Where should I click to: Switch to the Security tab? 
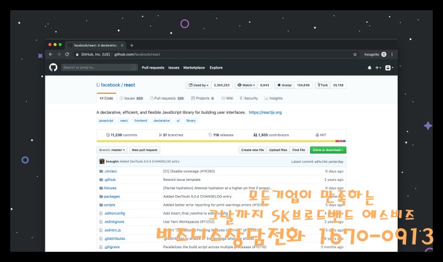[x=249, y=98]
